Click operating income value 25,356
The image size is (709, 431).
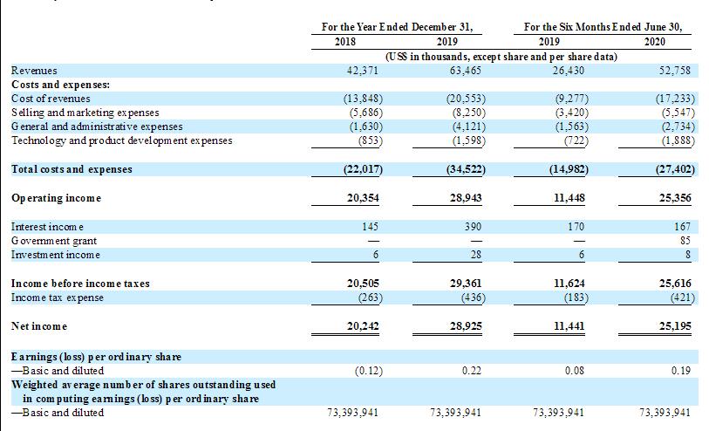tap(676, 198)
